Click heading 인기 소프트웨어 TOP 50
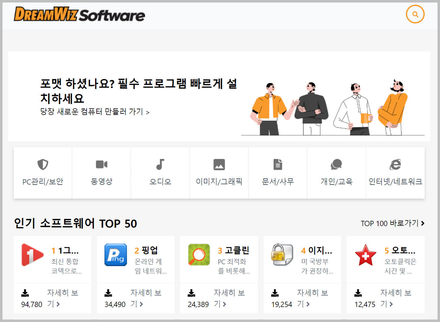The width and height of the screenshot is (440, 322). [76, 223]
